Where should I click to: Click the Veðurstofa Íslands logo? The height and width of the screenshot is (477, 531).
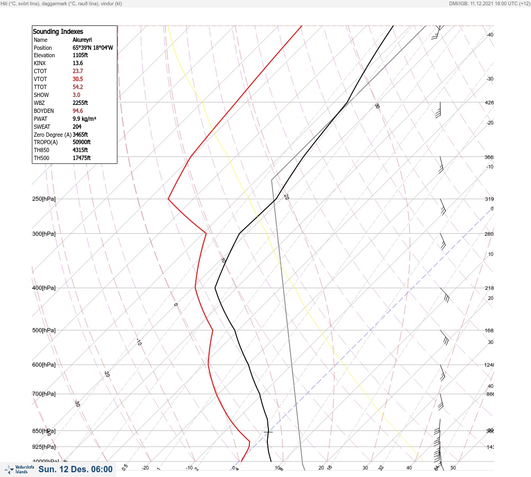tap(19, 470)
